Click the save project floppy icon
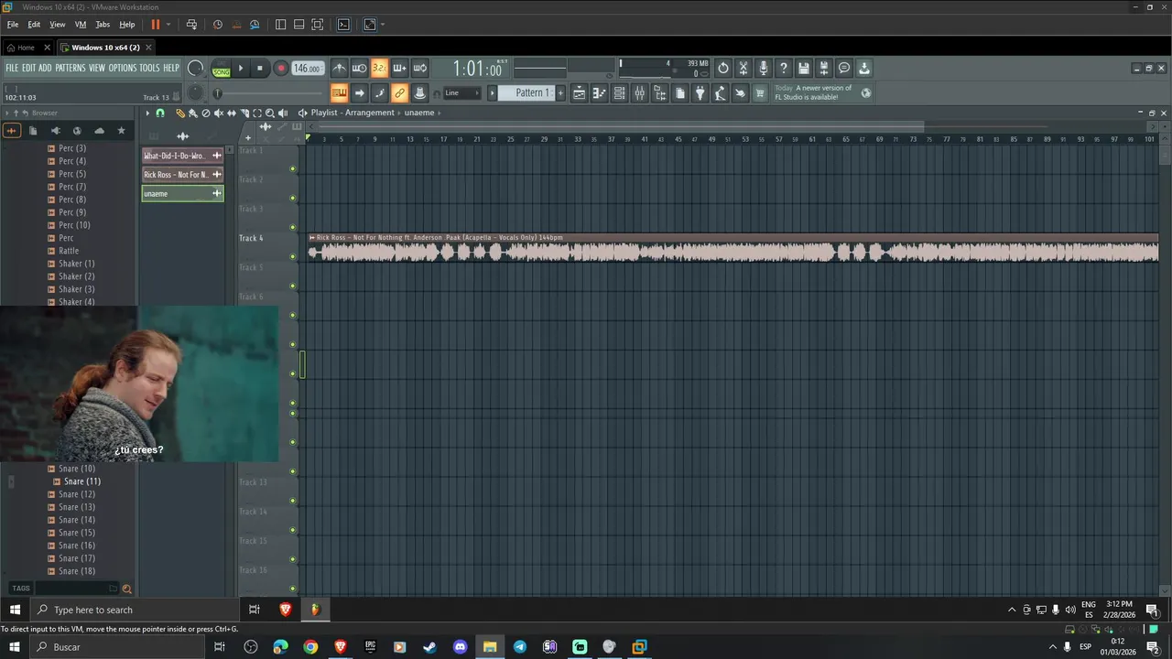The width and height of the screenshot is (1172, 659). [804, 68]
